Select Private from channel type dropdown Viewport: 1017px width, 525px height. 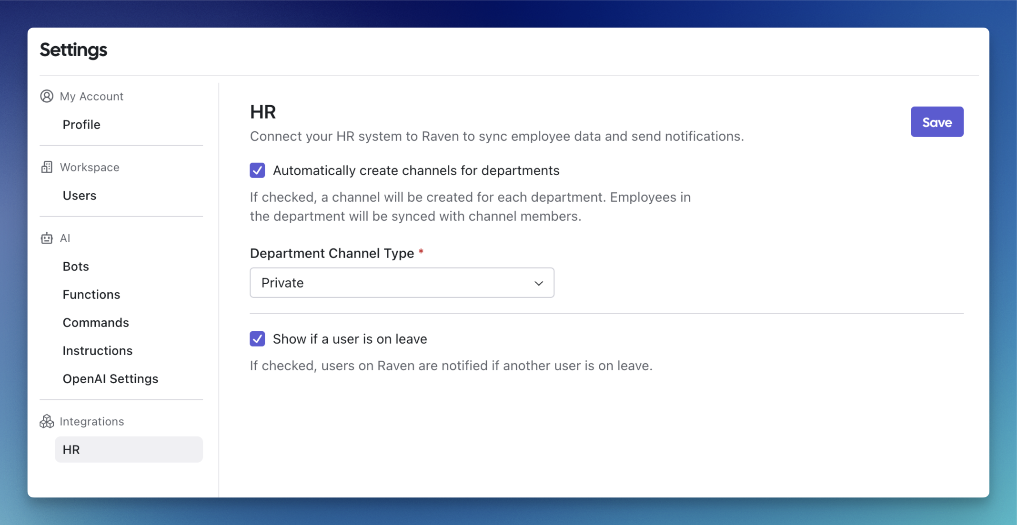(402, 283)
